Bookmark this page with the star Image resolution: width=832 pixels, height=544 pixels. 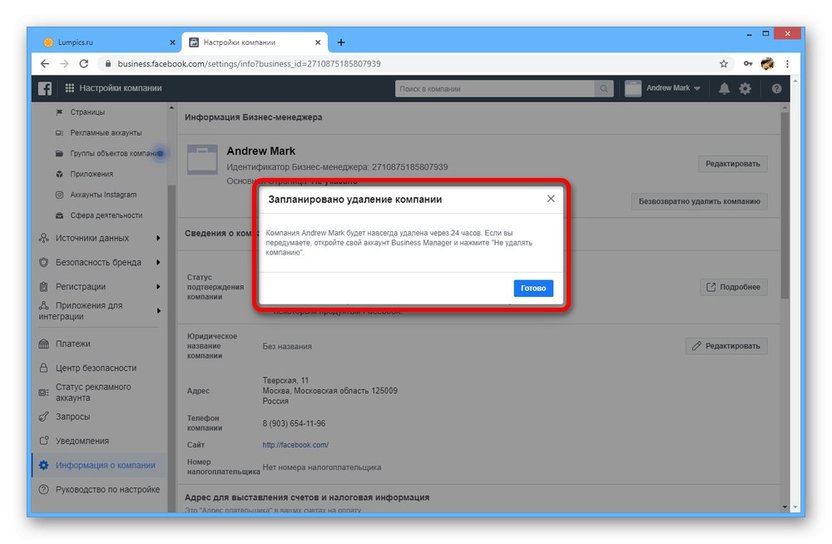pyautogui.click(x=724, y=64)
